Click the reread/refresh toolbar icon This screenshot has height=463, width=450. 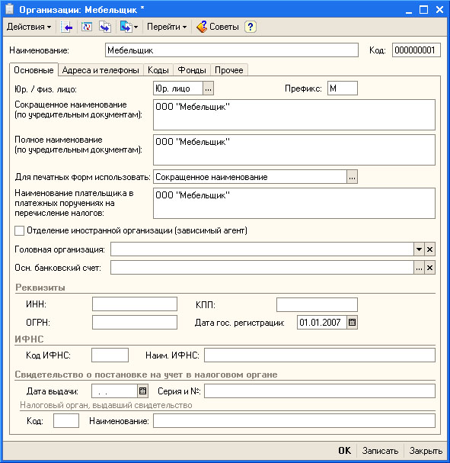tap(87, 27)
